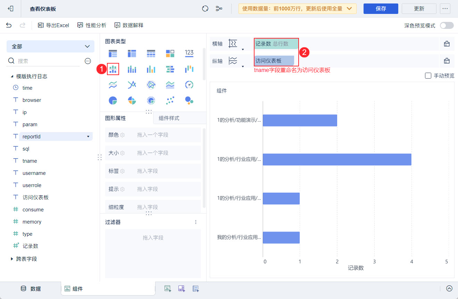Select the radar chart type
Image resolution: width=458 pixels, height=299 pixels.
[x=151, y=84]
